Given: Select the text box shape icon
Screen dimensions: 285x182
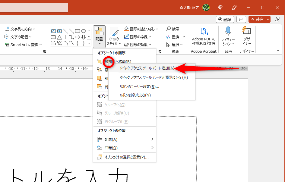Looking at the screenshot, I should click(x=54, y=30).
